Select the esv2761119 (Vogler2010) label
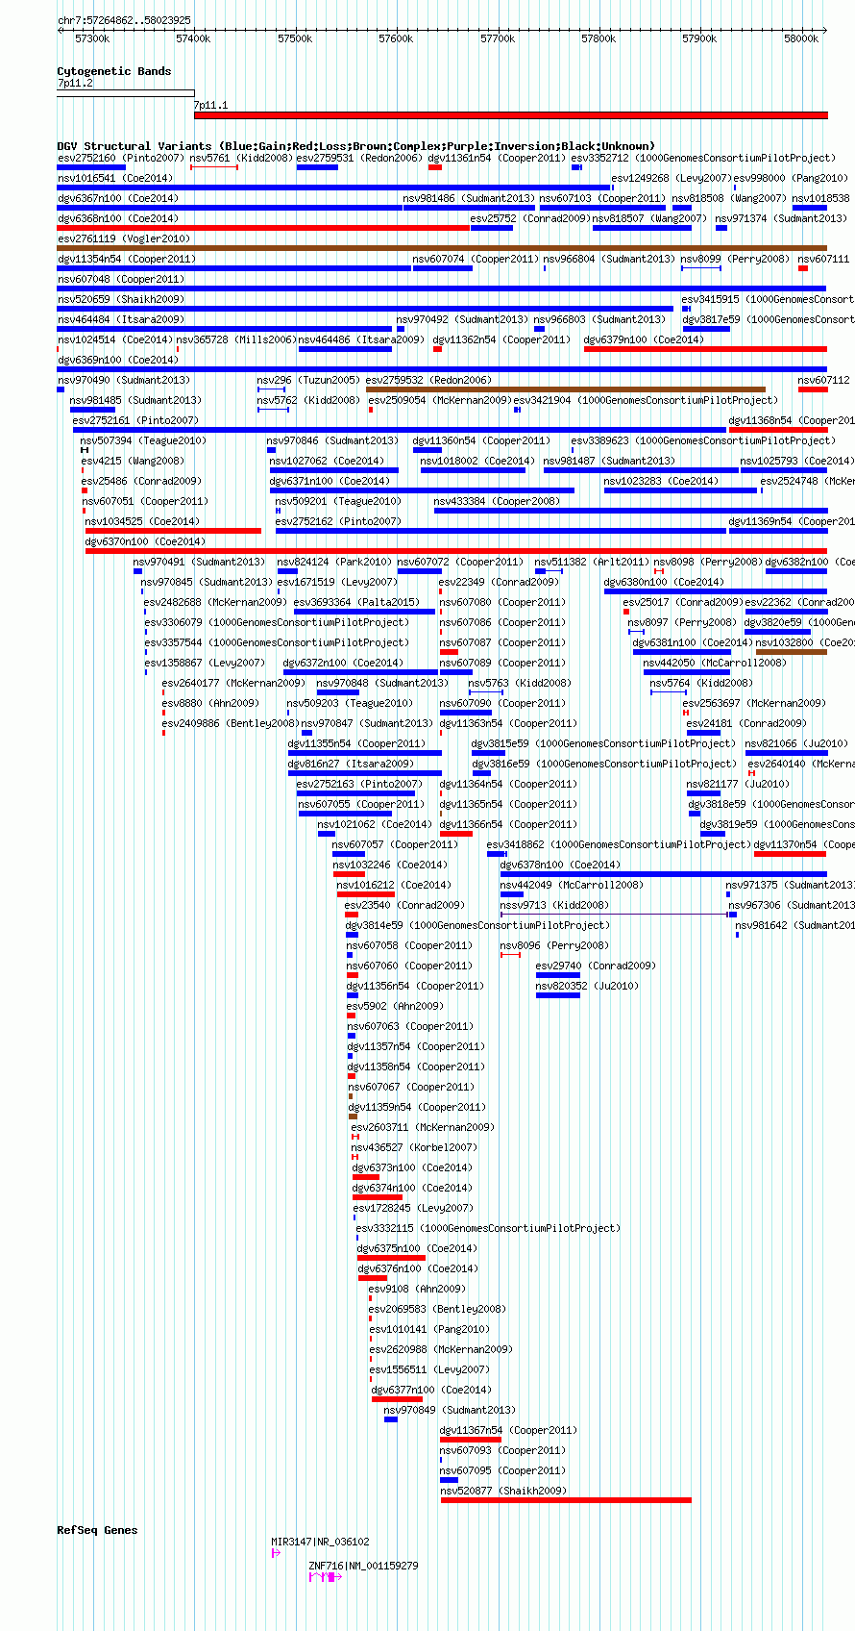 coord(124,238)
